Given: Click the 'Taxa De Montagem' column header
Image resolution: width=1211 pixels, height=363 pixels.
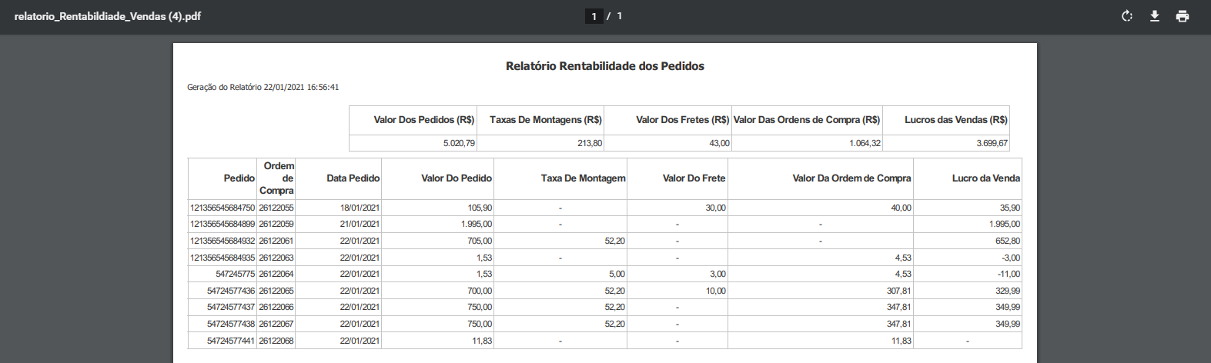Looking at the screenshot, I should (x=584, y=178).
